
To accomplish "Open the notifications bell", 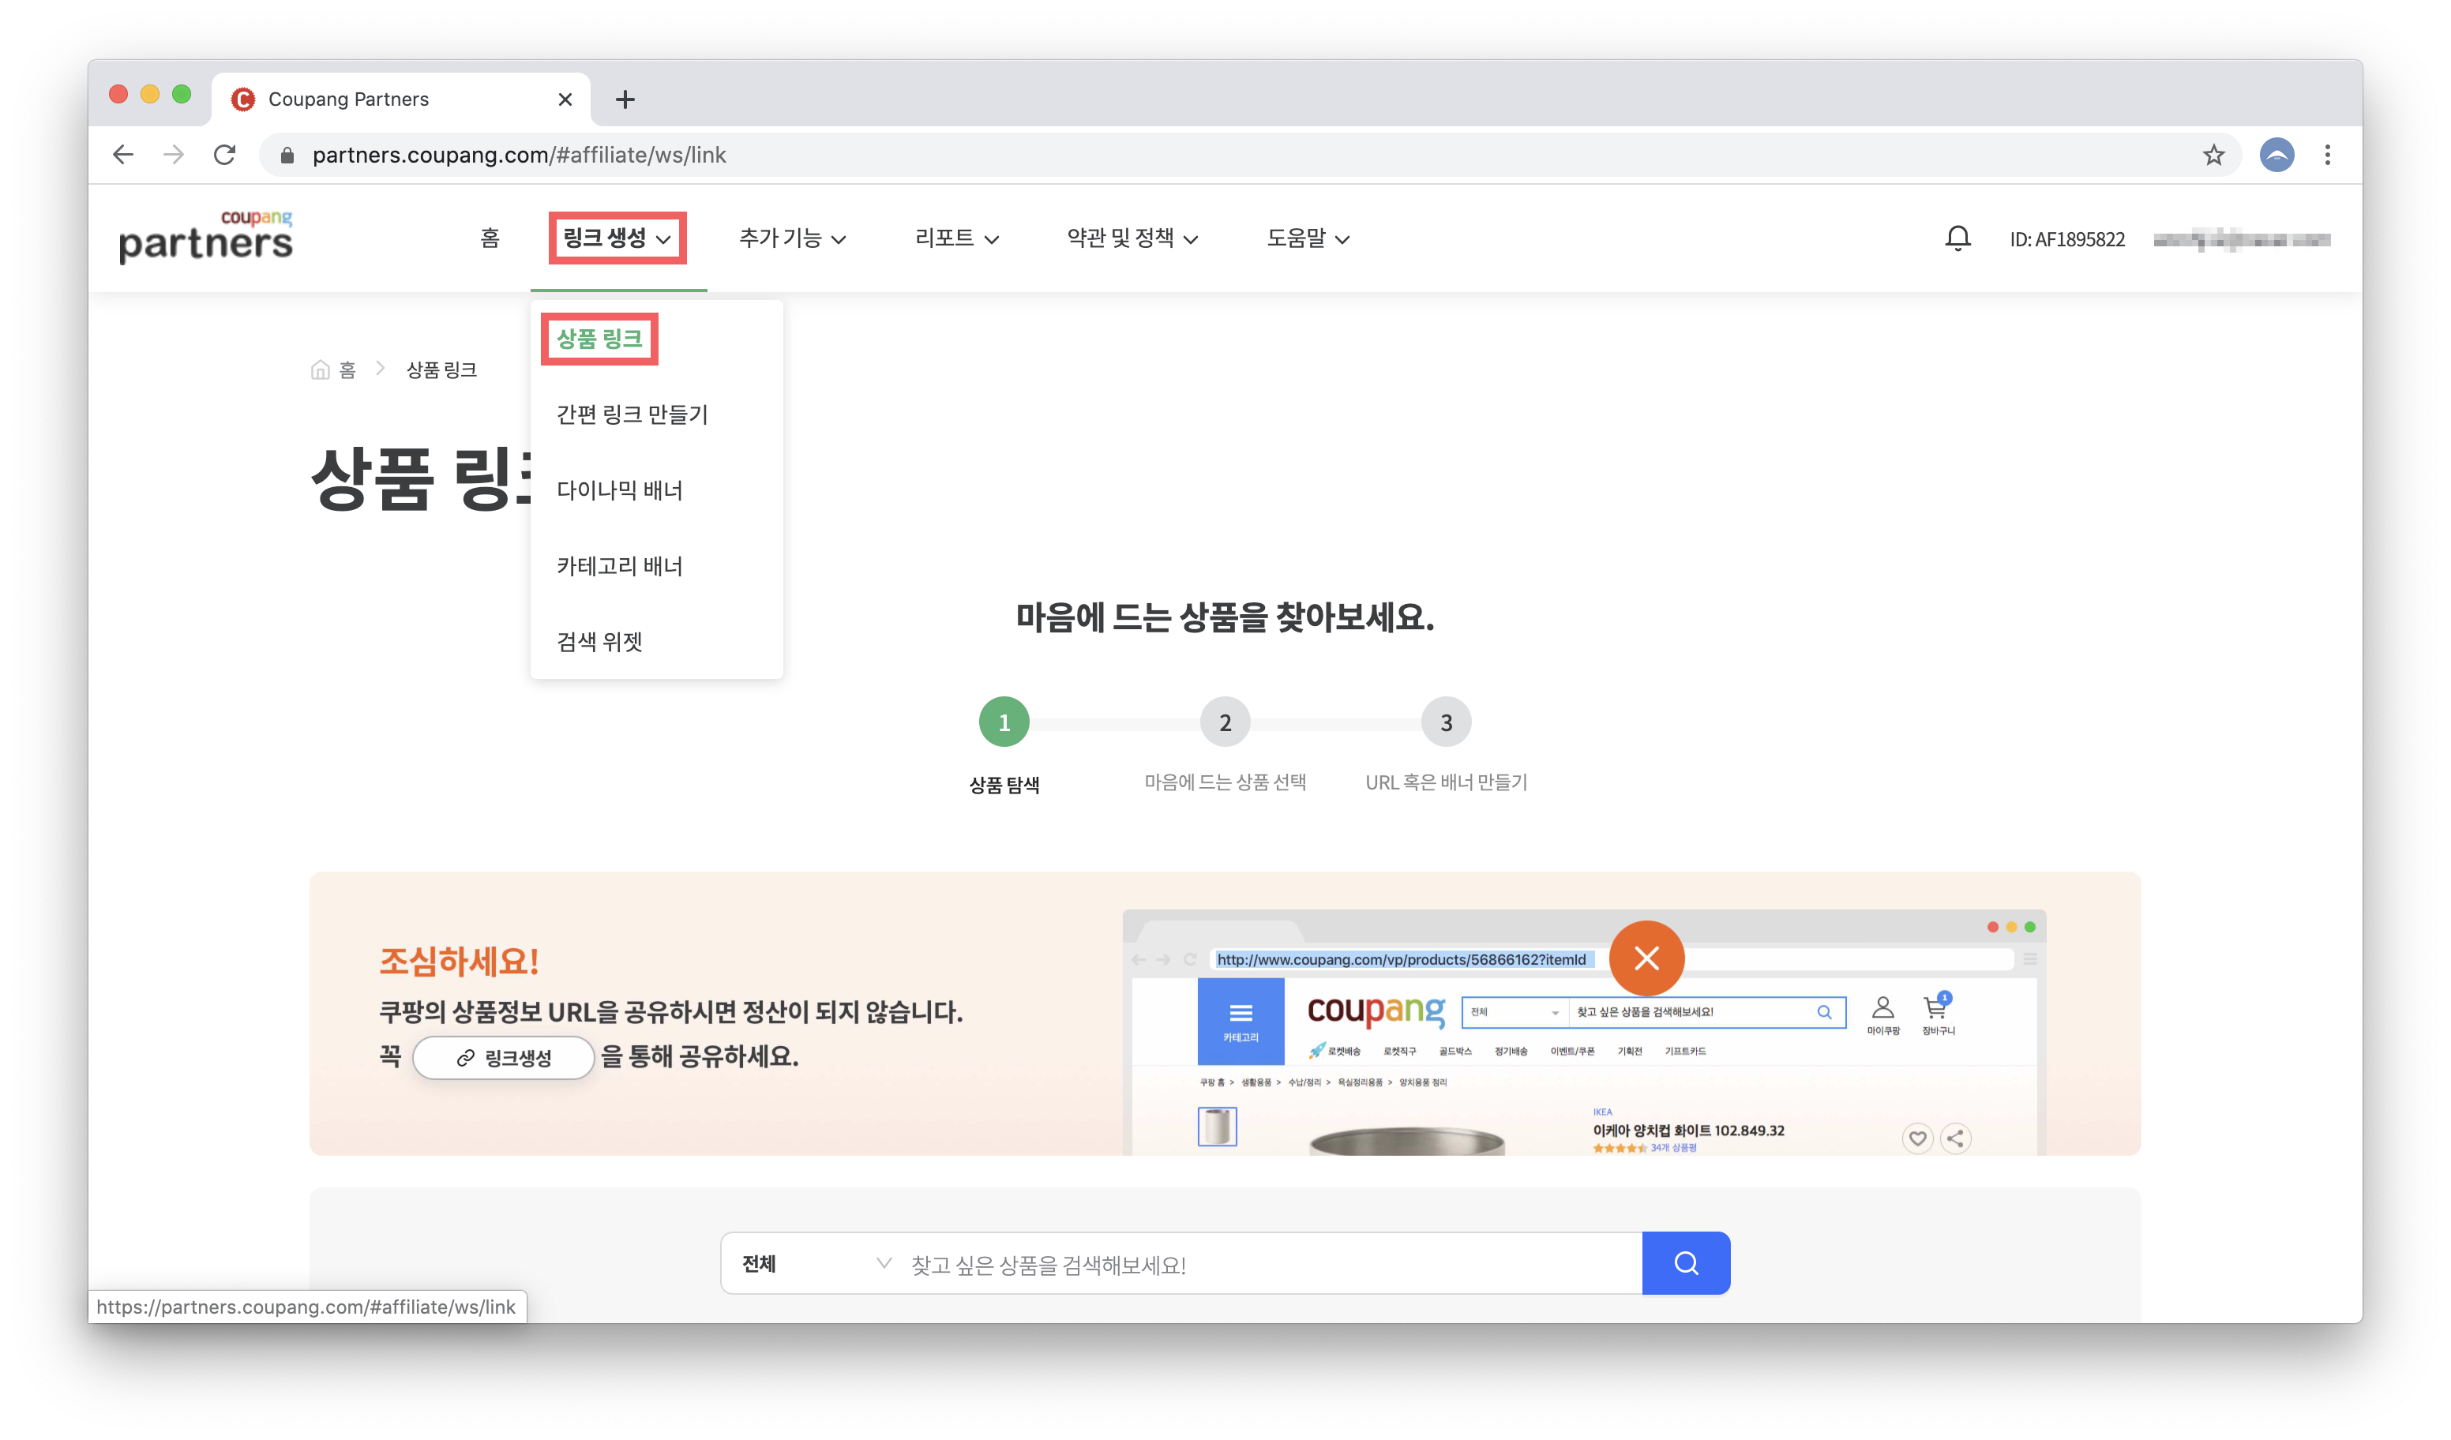I will (x=1957, y=238).
